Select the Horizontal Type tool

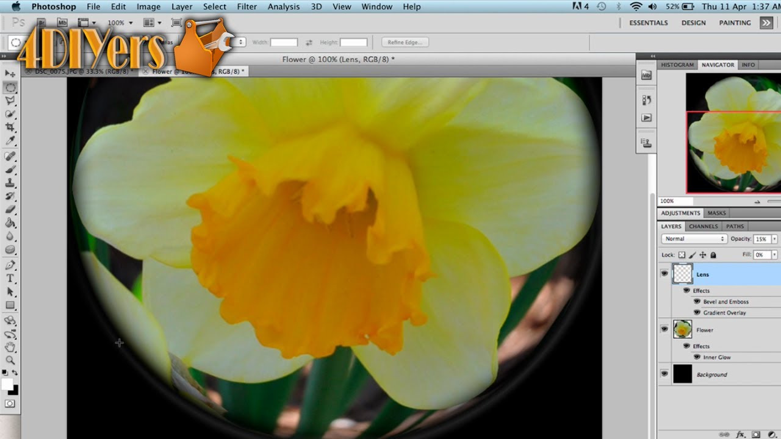click(x=10, y=279)
